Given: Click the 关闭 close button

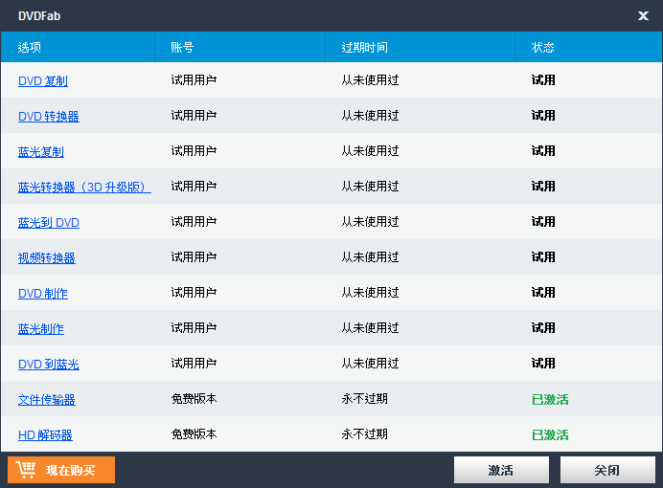Looking at the screenshot, I should click(x=607, y=470).
